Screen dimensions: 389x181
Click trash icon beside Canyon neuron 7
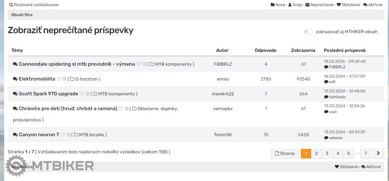click(x=69, y=135)
